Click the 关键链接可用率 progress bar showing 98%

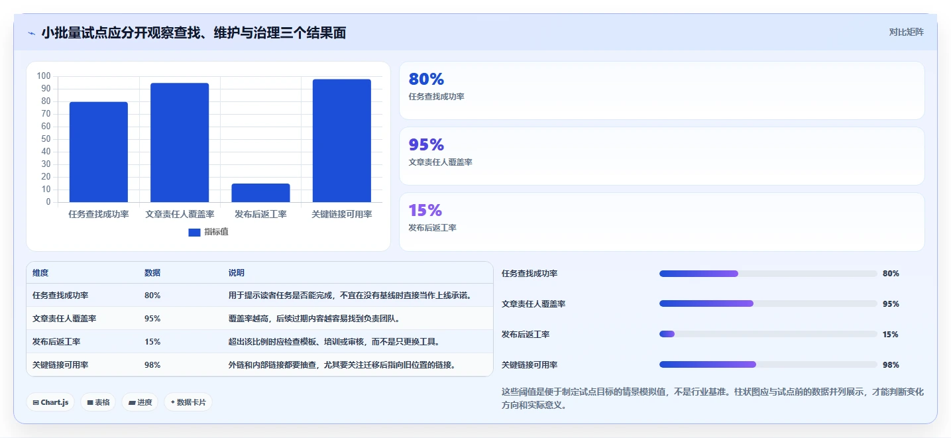[768, 365]
